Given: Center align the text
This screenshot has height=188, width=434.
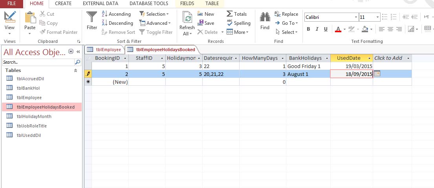Looking at the screenshot, I should tap(390, 29).
